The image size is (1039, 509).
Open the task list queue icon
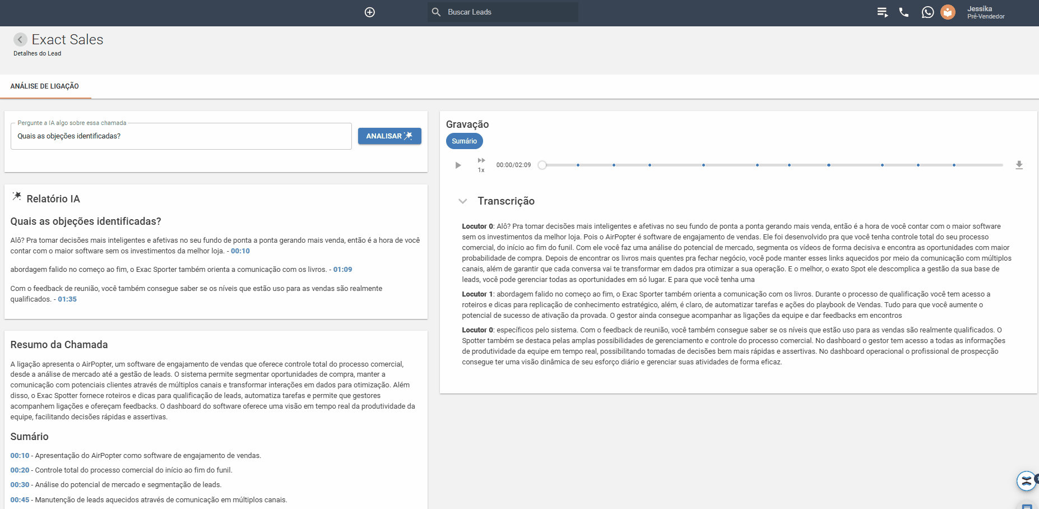(883, 12)
